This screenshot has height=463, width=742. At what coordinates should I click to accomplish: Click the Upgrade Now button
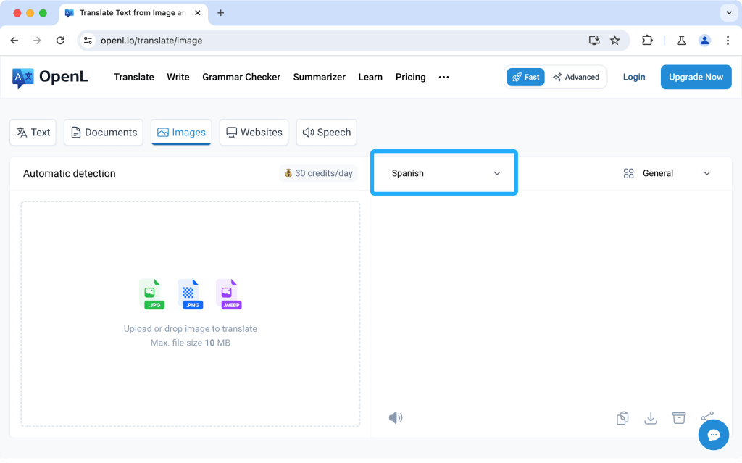pos(696,77)
